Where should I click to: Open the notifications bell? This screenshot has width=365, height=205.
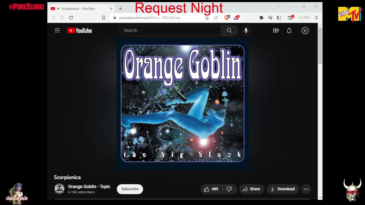click(x=289, y=30)
